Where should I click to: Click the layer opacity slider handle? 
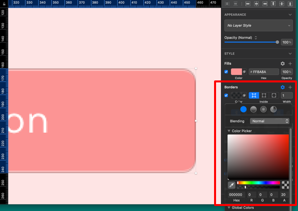coord(277,42)
